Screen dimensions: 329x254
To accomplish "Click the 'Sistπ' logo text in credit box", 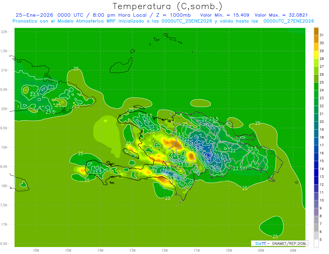I will [x=260, y=243].
